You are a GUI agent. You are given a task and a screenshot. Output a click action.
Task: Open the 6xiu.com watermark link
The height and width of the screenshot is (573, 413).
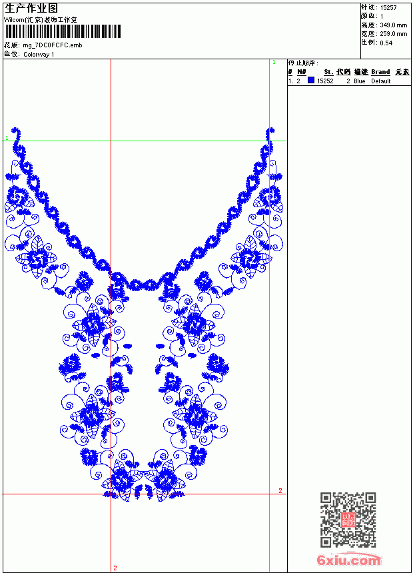point(348,560)
